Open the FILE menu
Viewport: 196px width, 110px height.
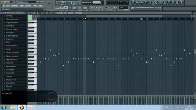[x=4, y=6]
